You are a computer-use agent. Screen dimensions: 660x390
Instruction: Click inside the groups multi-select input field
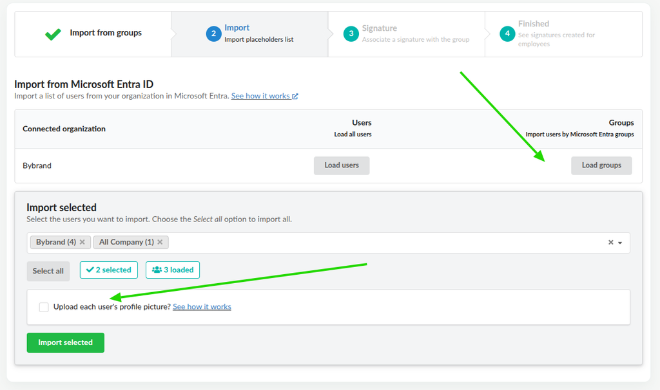point(328,243)
